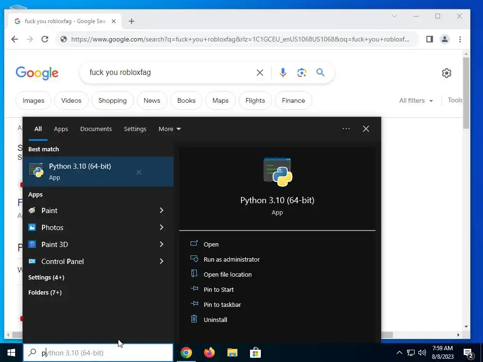Click the Uninstall trash icon
Image resolution: width=483 pixels, height=362 pixels.
(x=194, y=319)
